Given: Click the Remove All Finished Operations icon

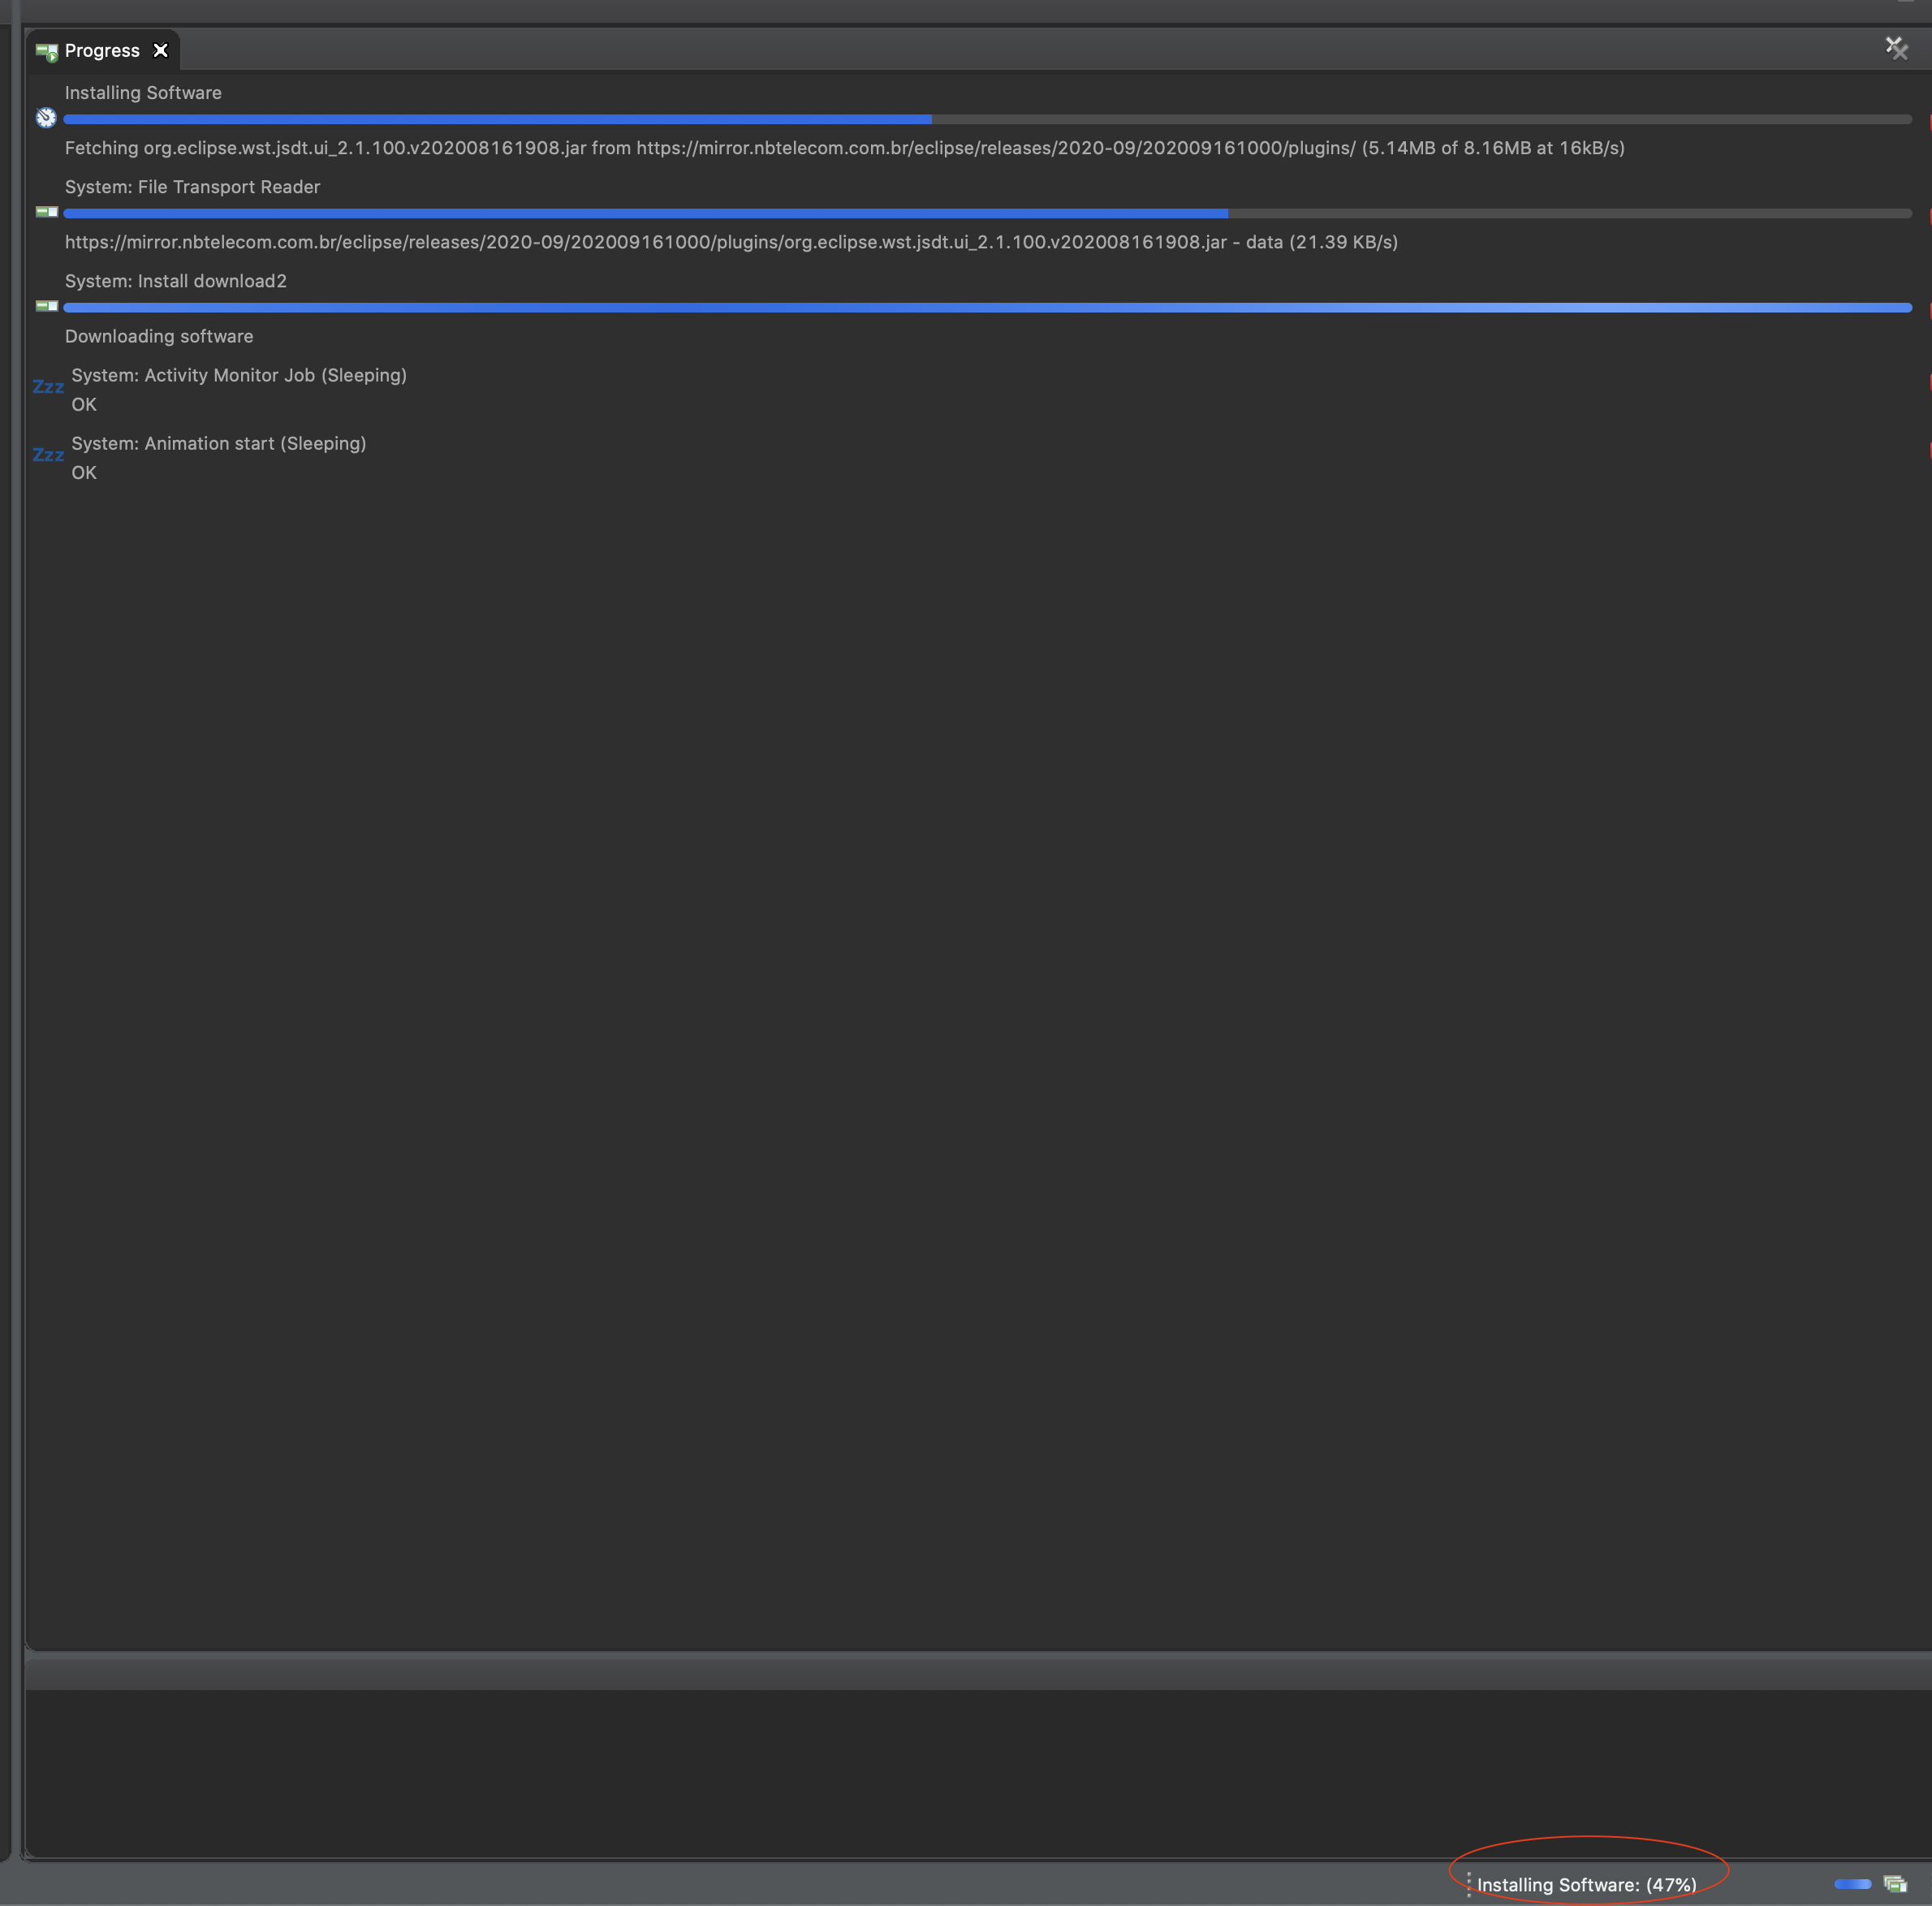Looking at the screenshot, I should click(x=1896, y=47).
